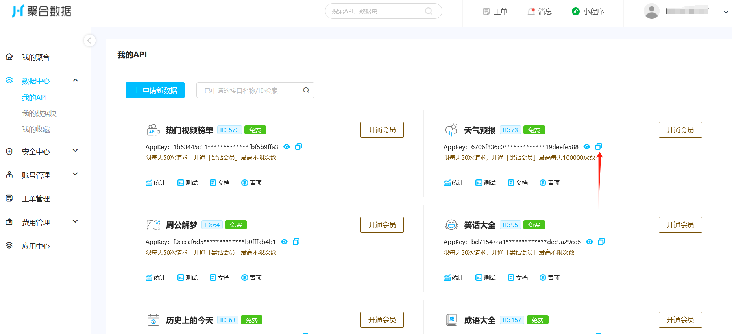Open 统计 for 天气预报
732x334 pixels.
click(454, 183)
